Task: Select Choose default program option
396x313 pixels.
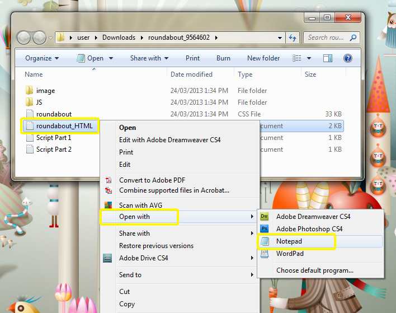Action: [x=314, y=270]
